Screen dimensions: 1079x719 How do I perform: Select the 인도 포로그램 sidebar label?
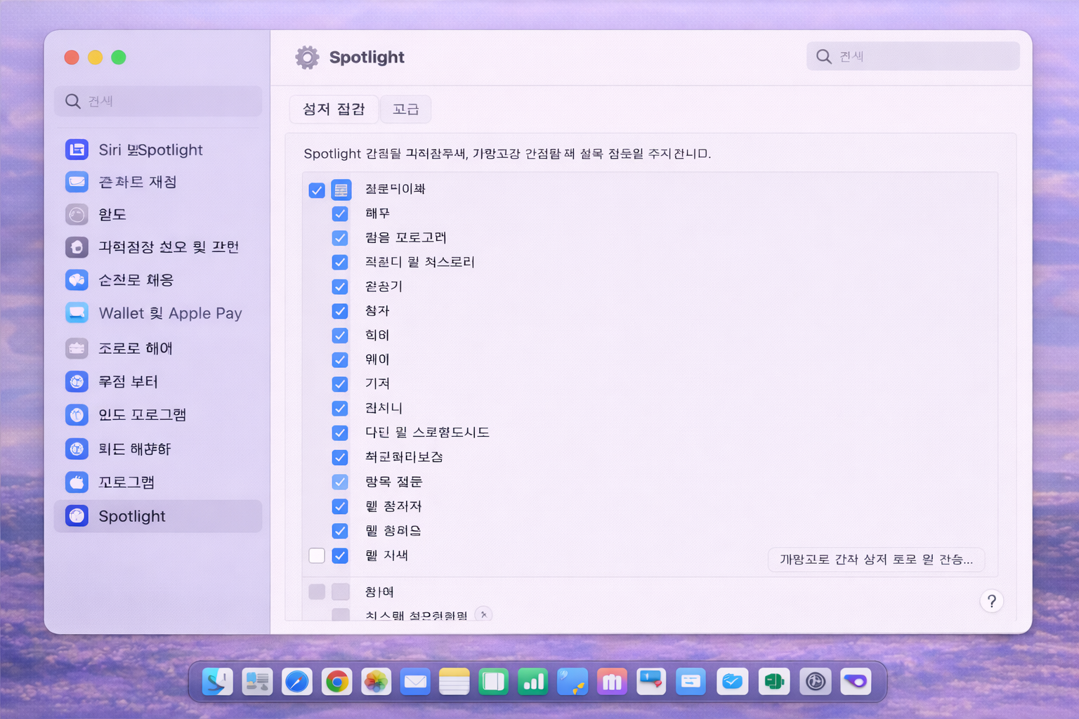click(143, 414)
